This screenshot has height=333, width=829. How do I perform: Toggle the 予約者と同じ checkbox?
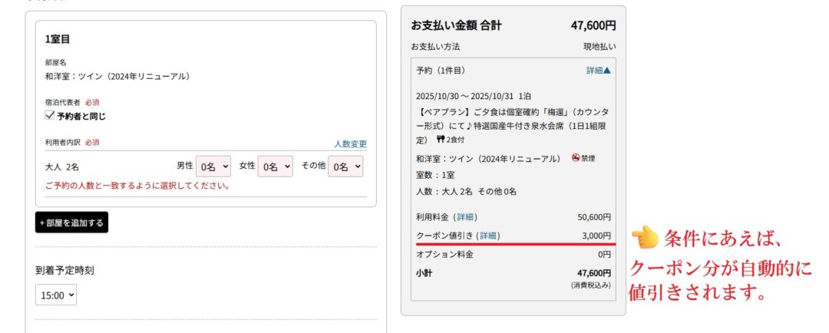tap(51, 117)
